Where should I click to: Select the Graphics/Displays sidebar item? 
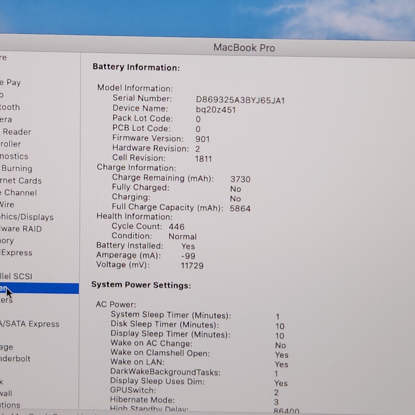(27, 217)
